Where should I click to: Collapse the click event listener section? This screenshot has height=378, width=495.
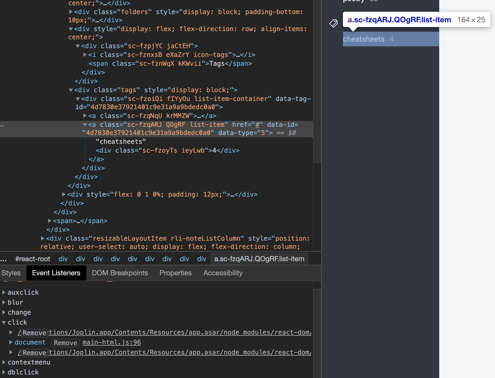click(4, 322)
